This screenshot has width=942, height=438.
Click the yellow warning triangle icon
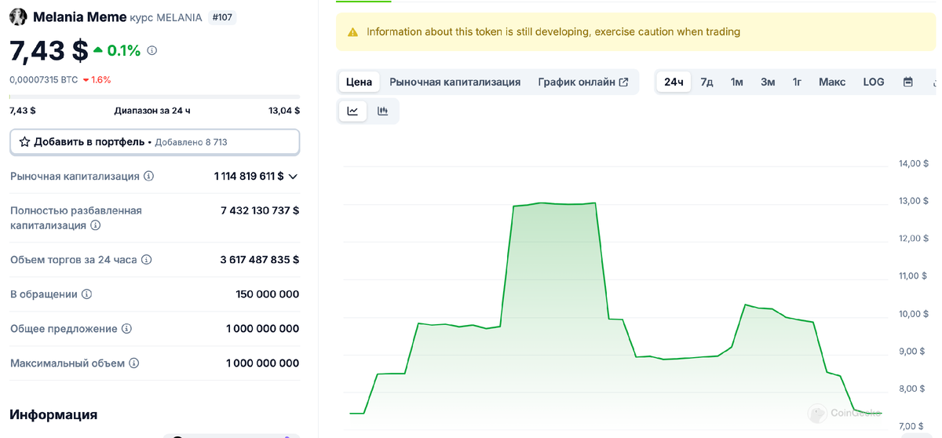pyautogui.click(x=352, y=32)
